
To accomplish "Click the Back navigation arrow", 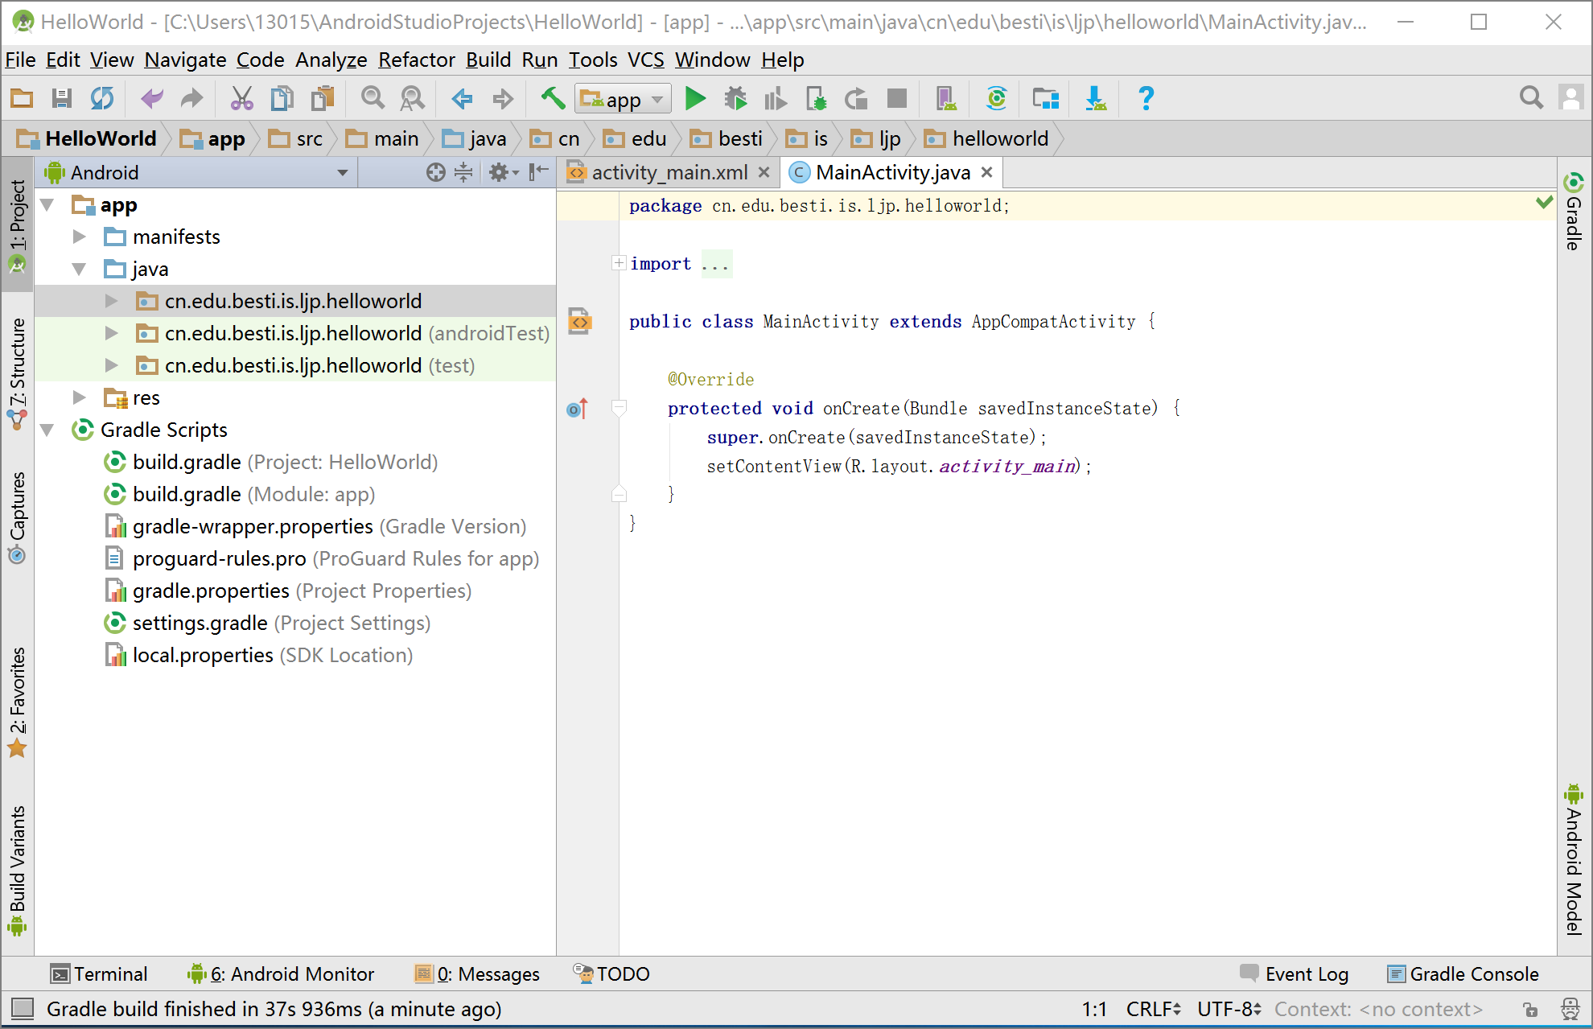I will coord(462,99).
